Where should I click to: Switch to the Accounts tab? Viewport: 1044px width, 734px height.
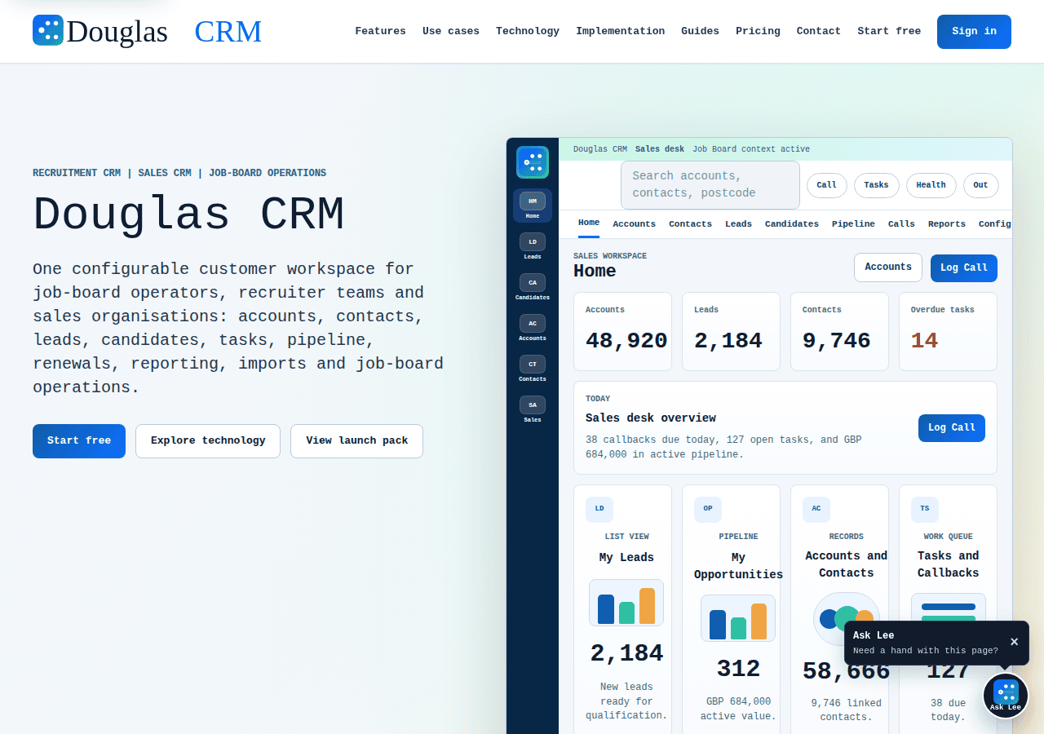tap(634, 224)
